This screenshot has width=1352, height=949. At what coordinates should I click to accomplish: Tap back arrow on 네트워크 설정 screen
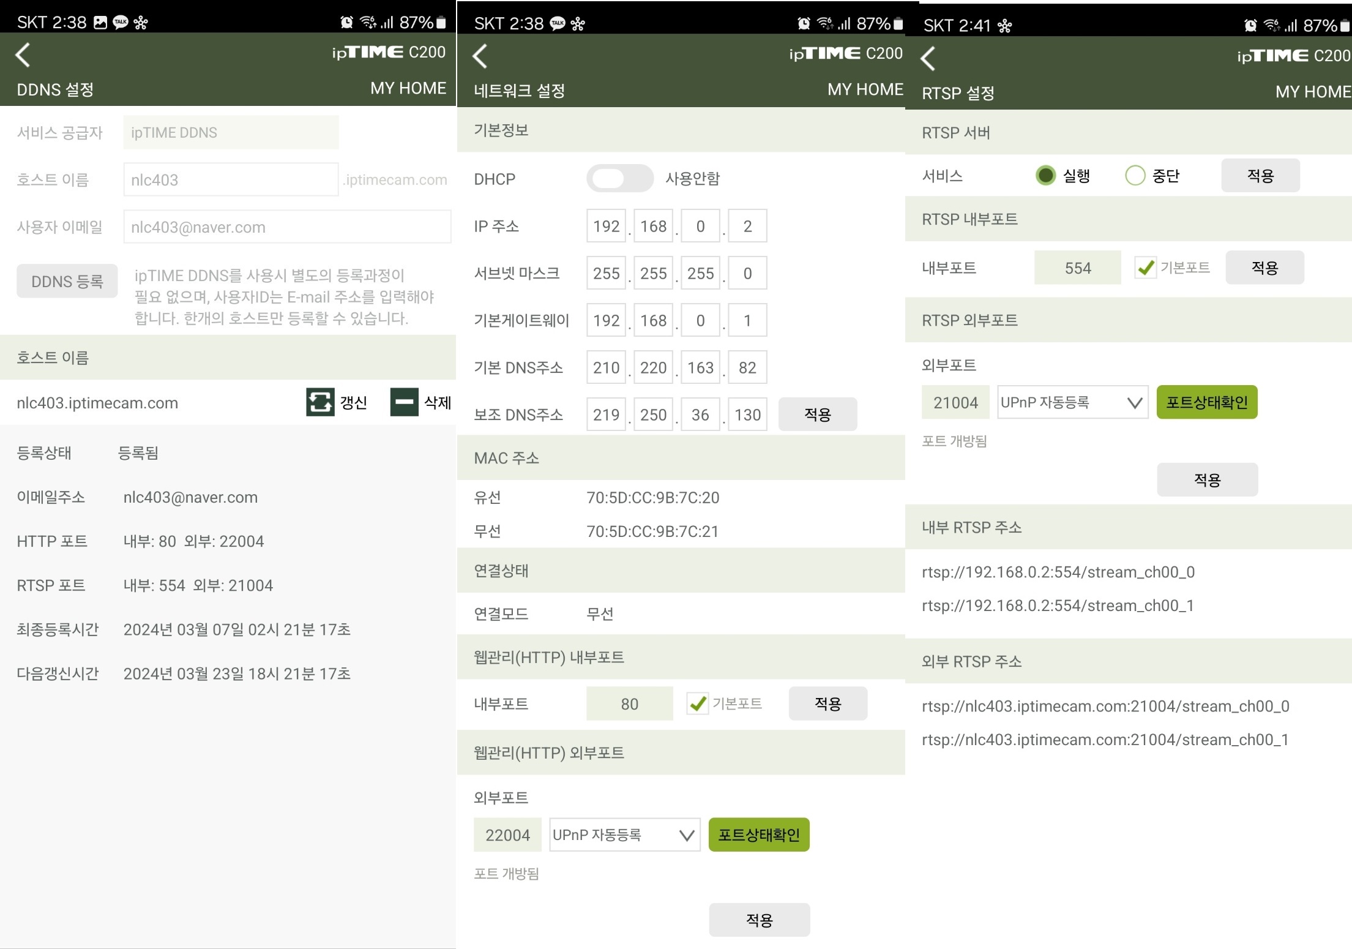pyautogui.click(x=480, y=56)
